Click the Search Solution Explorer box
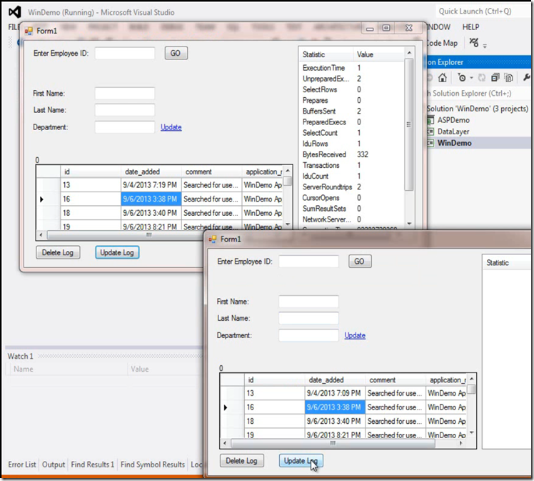The image size is (534, 481). click(x=479, y=93)
